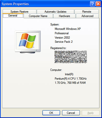Click the "Microsoft Windows XP" text

68,29
